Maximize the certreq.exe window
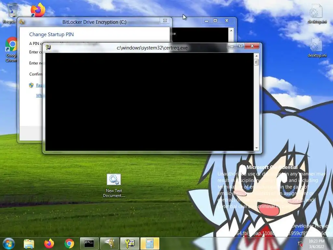Screen dimensions: 333x250 point(240,46)
